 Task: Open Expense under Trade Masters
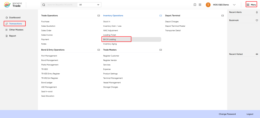pos(107,69)
